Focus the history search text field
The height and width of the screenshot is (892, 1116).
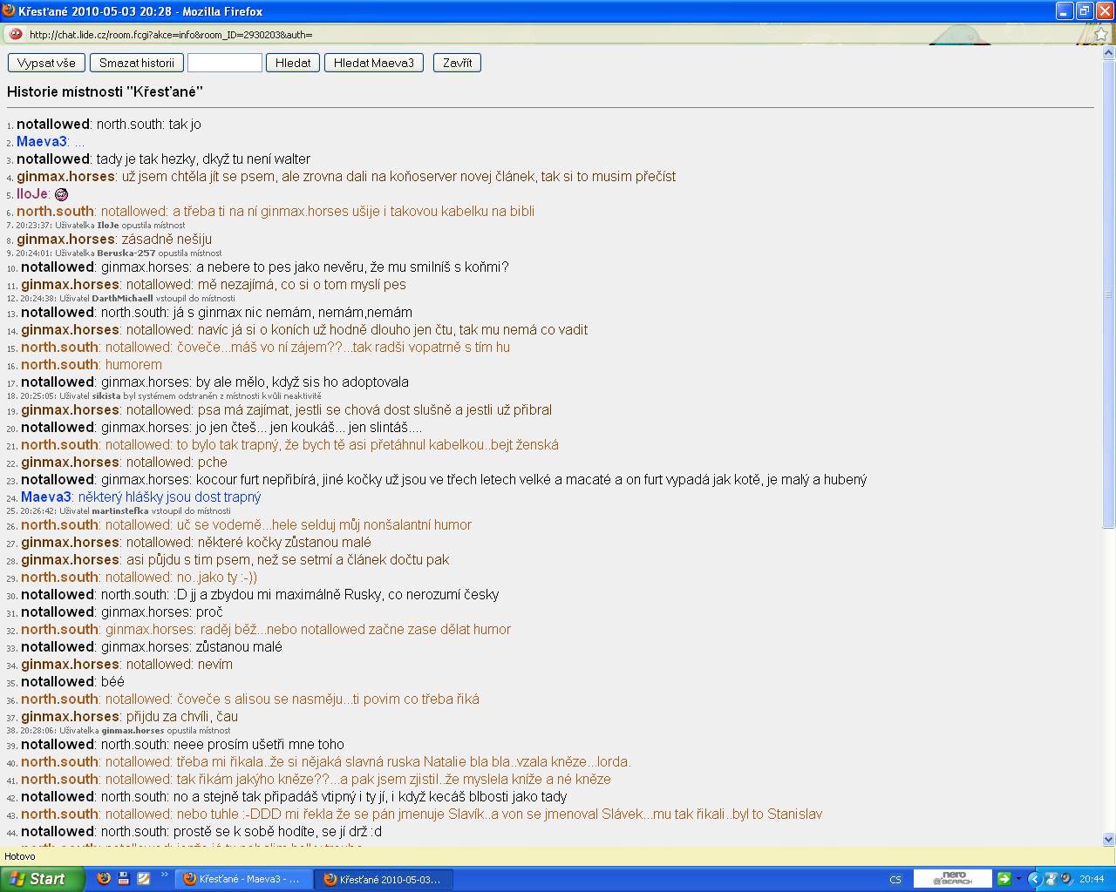[x=225, y=63]
